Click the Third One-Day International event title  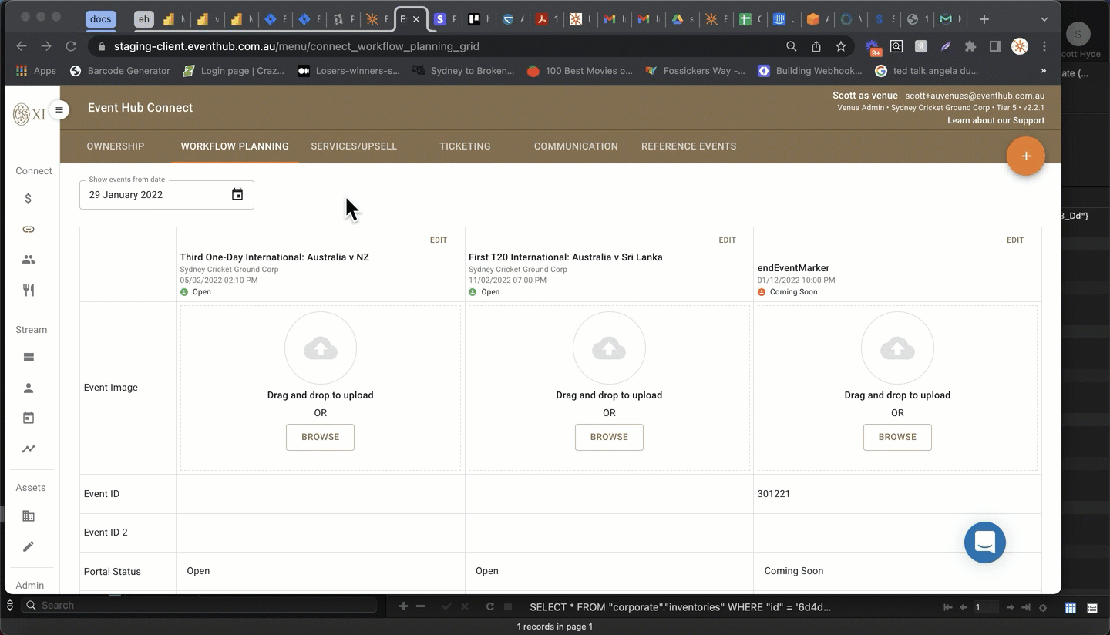click(x=274, y=257)
